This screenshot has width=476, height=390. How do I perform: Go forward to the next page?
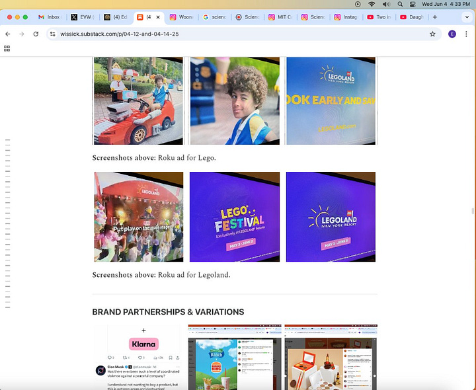tap(22, 34)
